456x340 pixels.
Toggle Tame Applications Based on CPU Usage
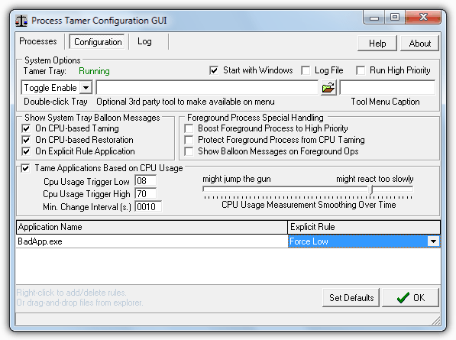click(26, 168)
